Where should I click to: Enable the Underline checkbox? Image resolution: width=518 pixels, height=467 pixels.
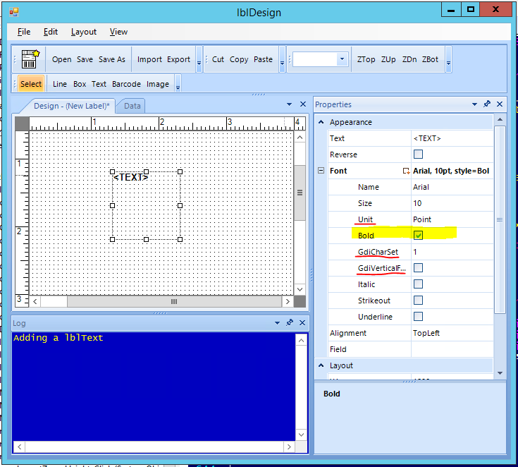point(418,316)
